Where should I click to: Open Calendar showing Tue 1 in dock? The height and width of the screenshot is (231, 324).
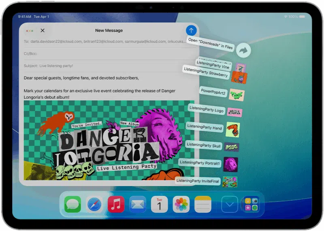click(x=159, y=204)
